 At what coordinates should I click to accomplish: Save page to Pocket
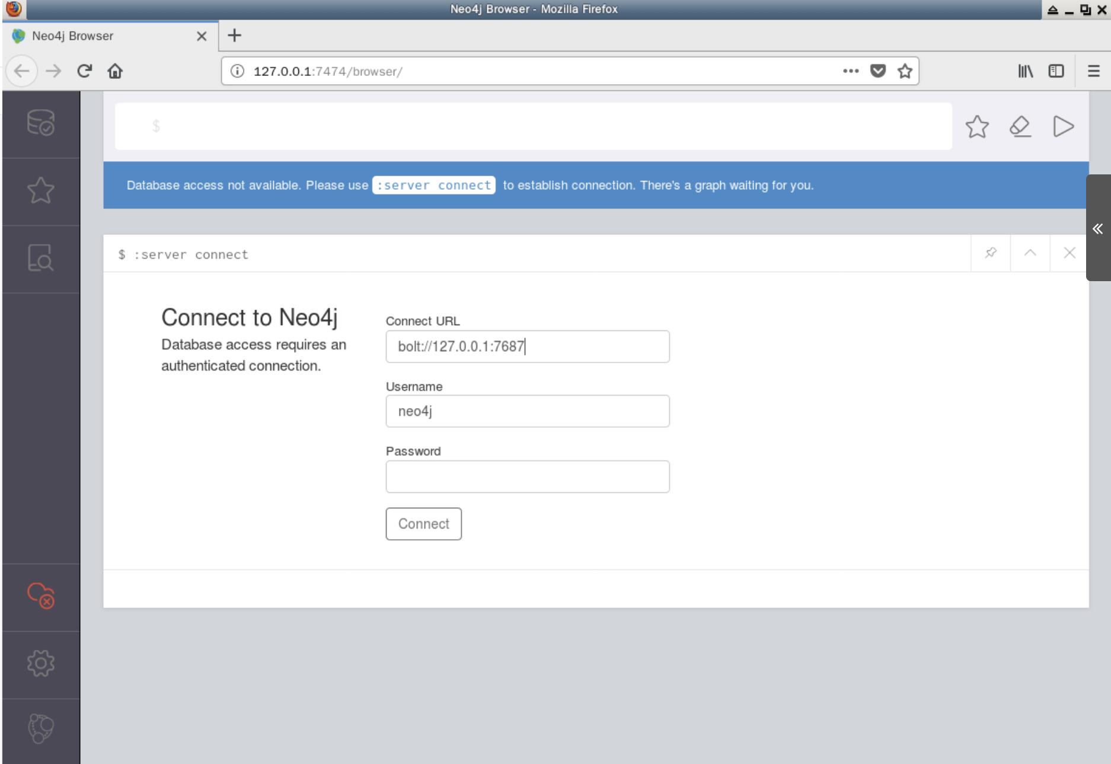click(x=878, y=71)
